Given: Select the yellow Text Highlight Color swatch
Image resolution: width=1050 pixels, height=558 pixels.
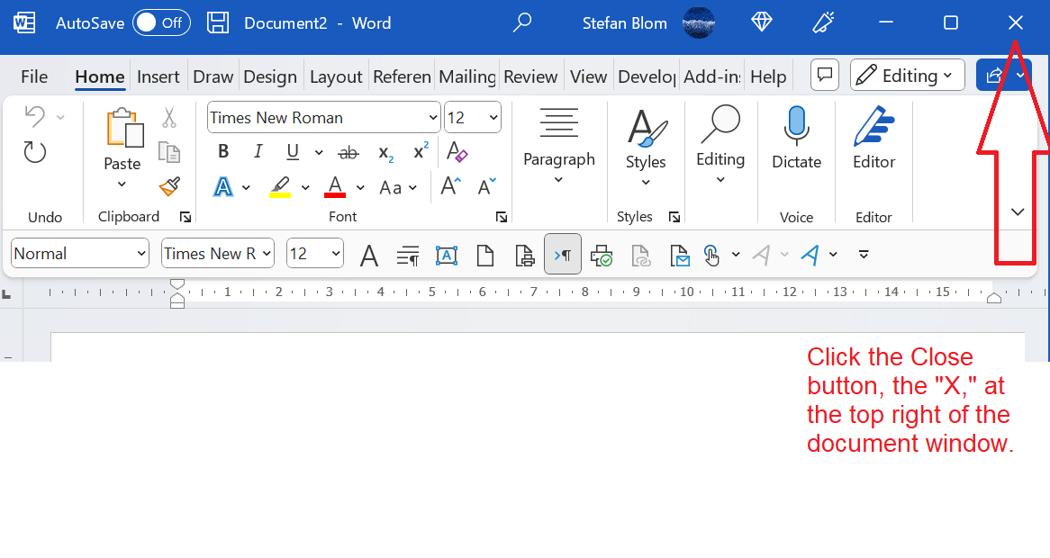Looking at the screenshot, I should 280,186.
